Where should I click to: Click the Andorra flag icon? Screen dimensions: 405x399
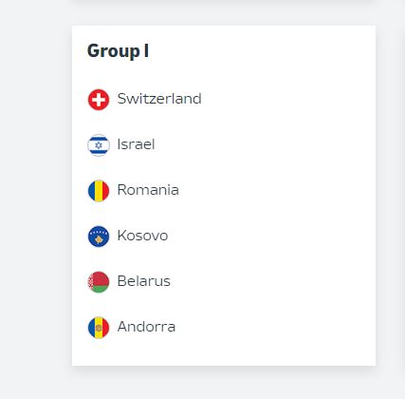[99, 328]
